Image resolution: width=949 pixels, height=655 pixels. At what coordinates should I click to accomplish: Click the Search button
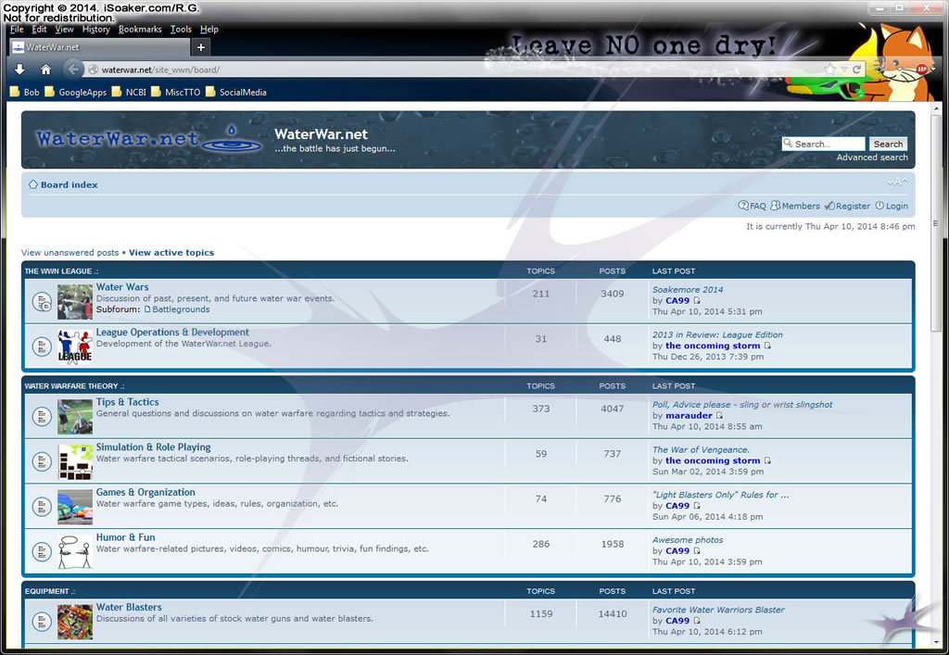[x=888, y=144]
